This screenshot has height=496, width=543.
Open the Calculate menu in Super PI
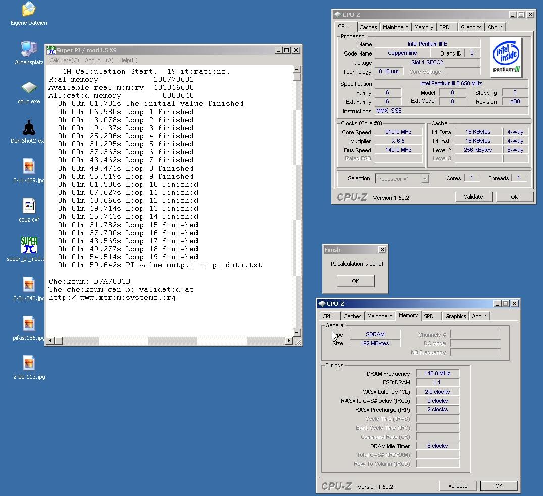coord(64,60)
